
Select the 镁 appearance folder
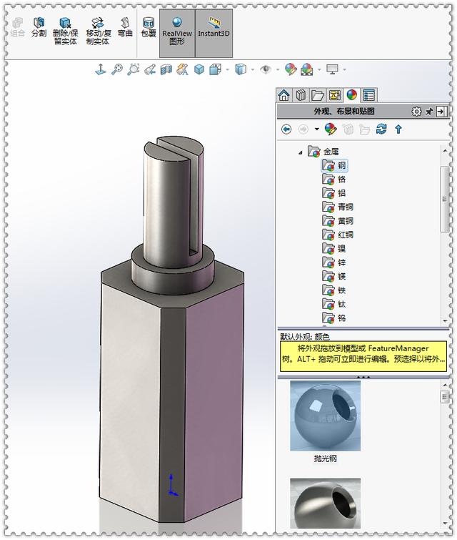coord(334,277)
